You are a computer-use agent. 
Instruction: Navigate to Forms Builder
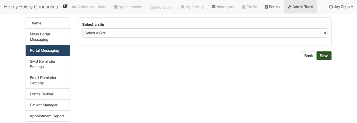(x=48, y=94)
